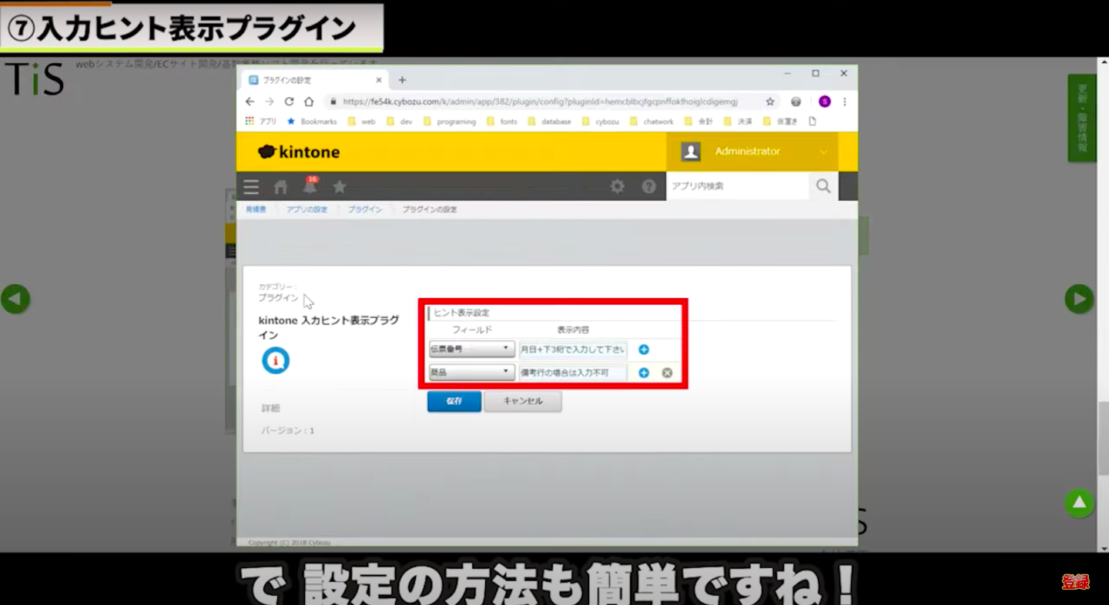
Task: Remove the second hint row
Action: (x=667, y=373)
